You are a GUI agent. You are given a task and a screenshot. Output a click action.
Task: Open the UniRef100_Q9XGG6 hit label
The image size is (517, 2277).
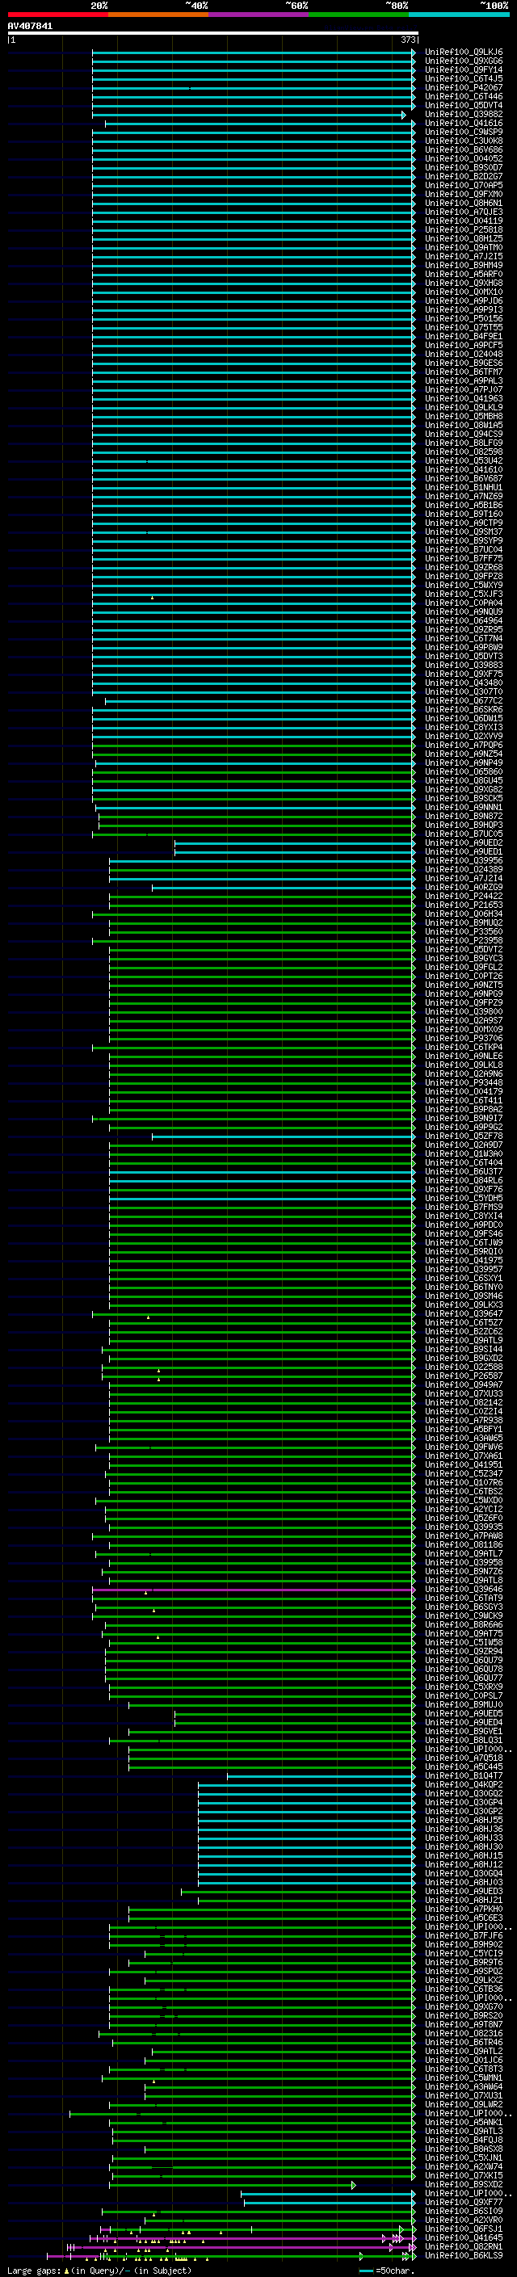click(464, 61)
